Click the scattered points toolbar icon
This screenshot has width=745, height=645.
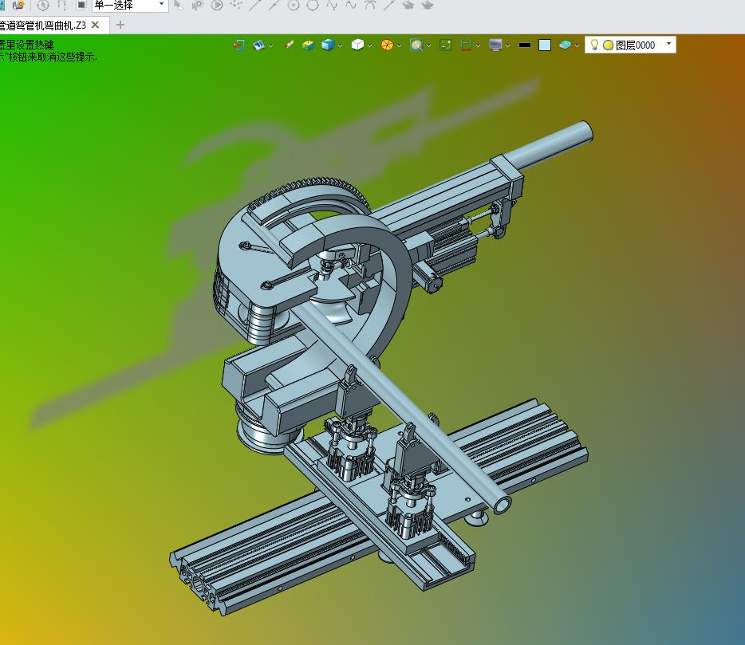click(235, 6)
